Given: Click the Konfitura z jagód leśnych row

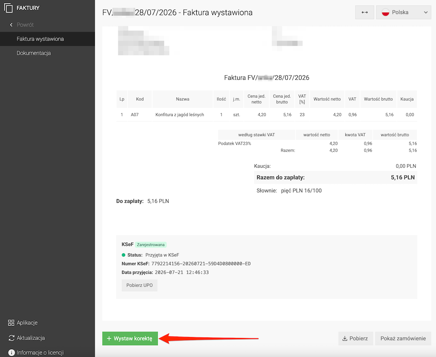Looking at the screenshot, I should (267, 115).
